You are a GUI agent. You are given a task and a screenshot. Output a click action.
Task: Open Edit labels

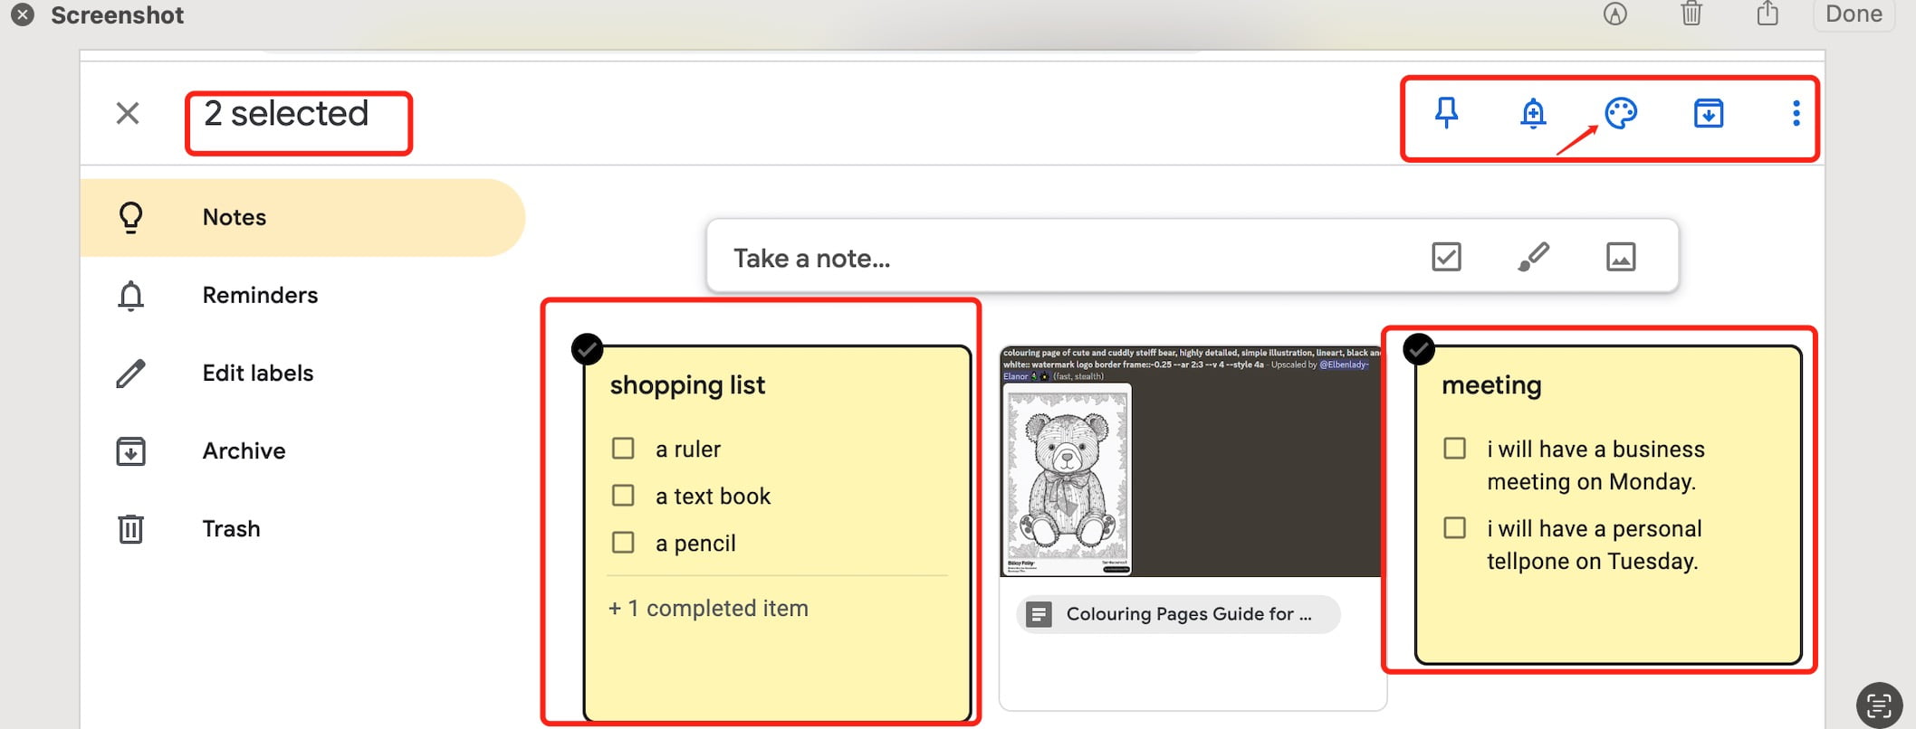(x=302, y=374)
